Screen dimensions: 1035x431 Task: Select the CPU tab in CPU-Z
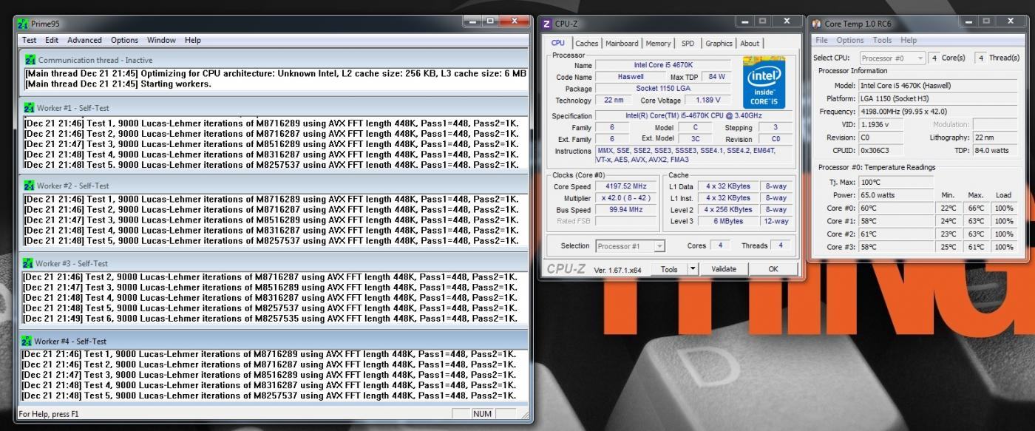click(x=558, y=43)
